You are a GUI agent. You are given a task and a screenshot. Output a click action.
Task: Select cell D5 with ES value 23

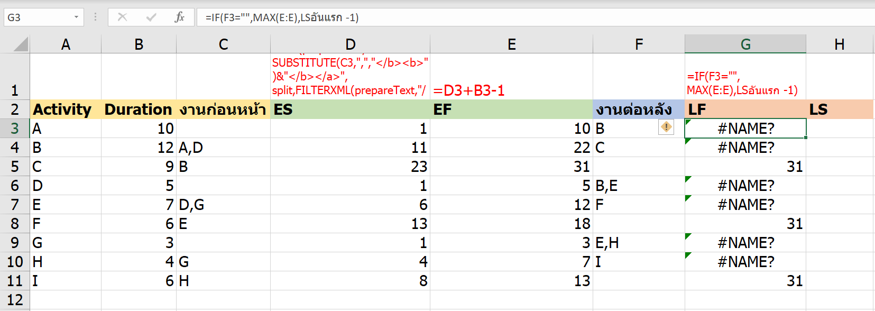pos(350,167)
